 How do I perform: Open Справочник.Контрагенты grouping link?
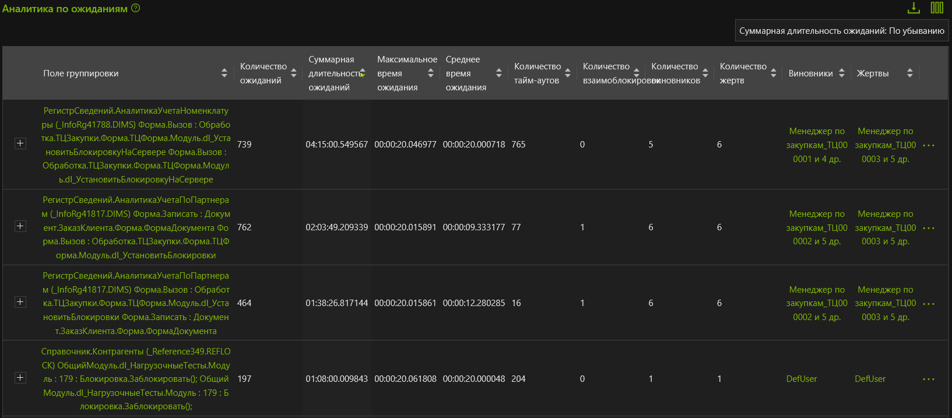(x=136, y=379)
